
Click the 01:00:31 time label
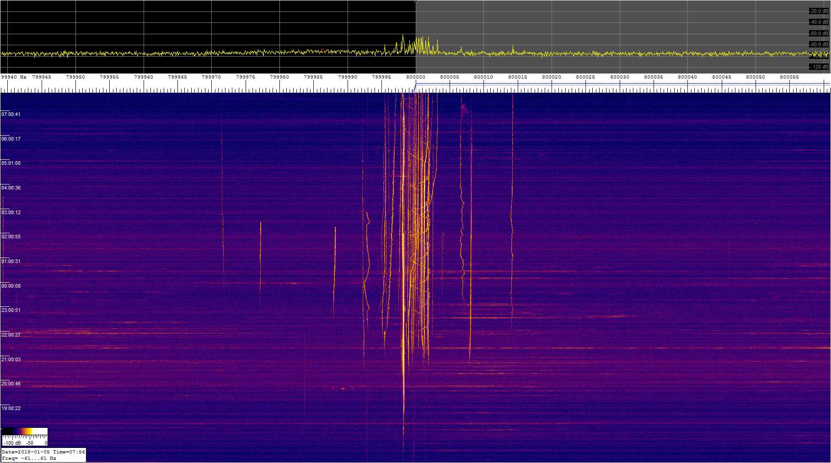(11, 261)
